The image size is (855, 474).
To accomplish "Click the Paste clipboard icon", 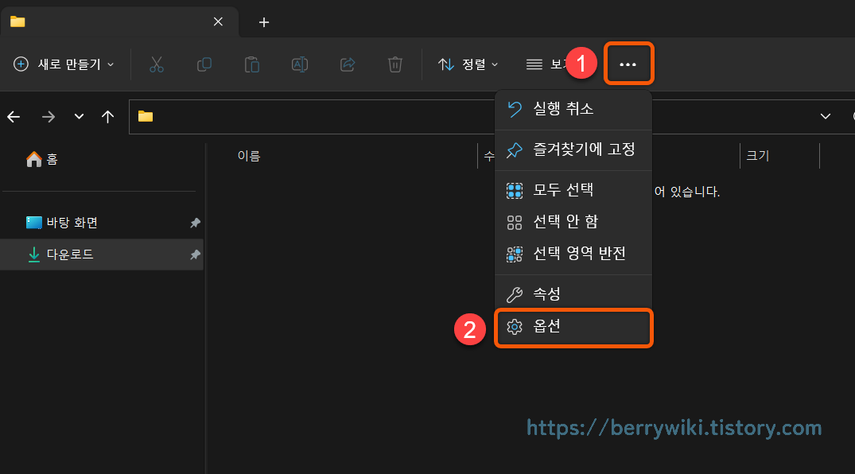I will pyautogui.click(x=252, y=64).
